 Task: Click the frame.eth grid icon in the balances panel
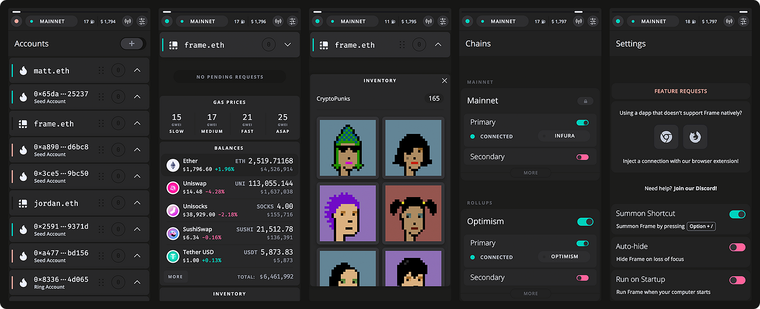174,45
